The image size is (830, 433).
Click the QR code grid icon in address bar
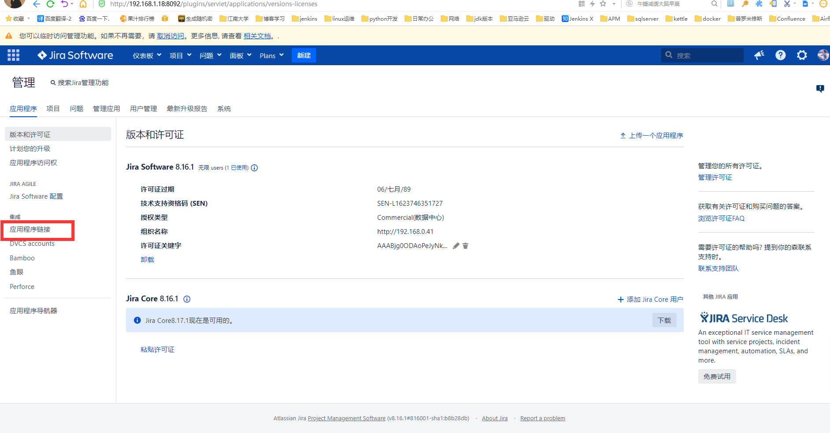[x=581, y=4]
